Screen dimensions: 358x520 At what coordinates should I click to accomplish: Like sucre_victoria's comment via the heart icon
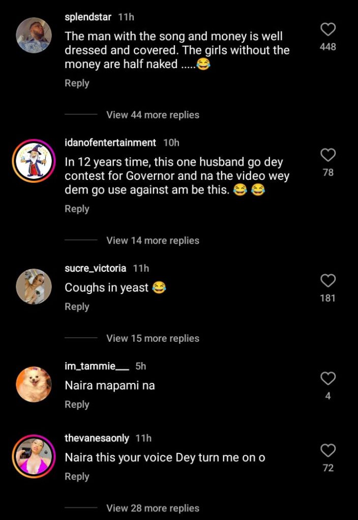327,281
